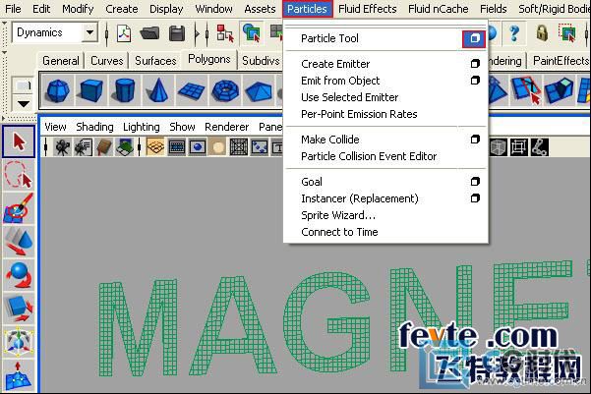Image resolution: width=591 pixels, height=394 pixels.
Task: Open Particle Tool options box
Action: pos(475,38)
